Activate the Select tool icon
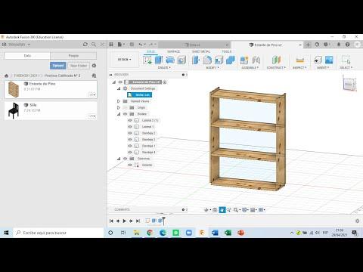Viewport: 363px width, 272px height. (x=346, y=60)
